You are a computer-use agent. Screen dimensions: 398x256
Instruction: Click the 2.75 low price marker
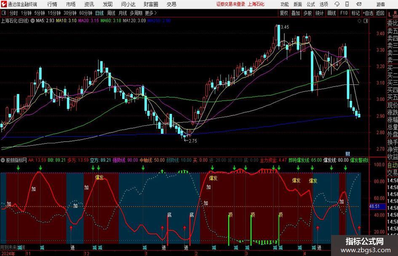(193, 141)
